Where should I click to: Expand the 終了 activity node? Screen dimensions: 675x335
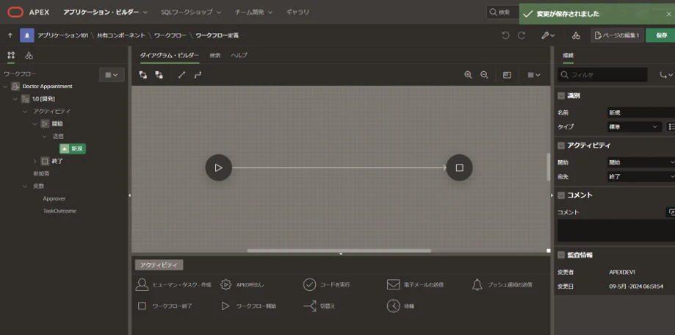pos(35,162)
